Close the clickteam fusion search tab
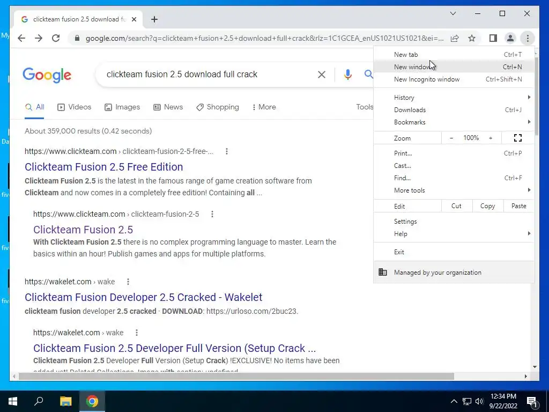 pos(133,19)
